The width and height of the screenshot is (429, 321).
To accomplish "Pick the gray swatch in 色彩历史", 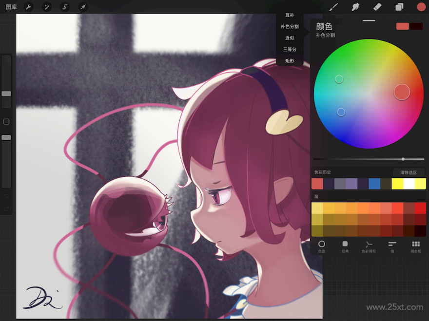I will point(340,184).
